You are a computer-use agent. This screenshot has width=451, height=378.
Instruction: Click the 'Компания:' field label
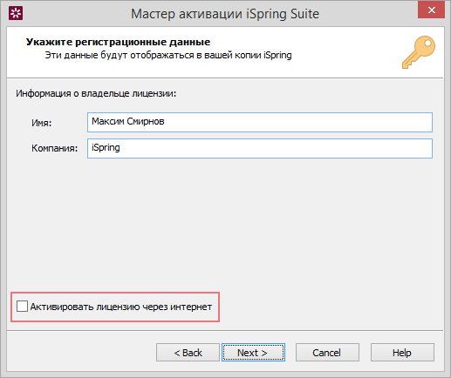click(55, 148)
